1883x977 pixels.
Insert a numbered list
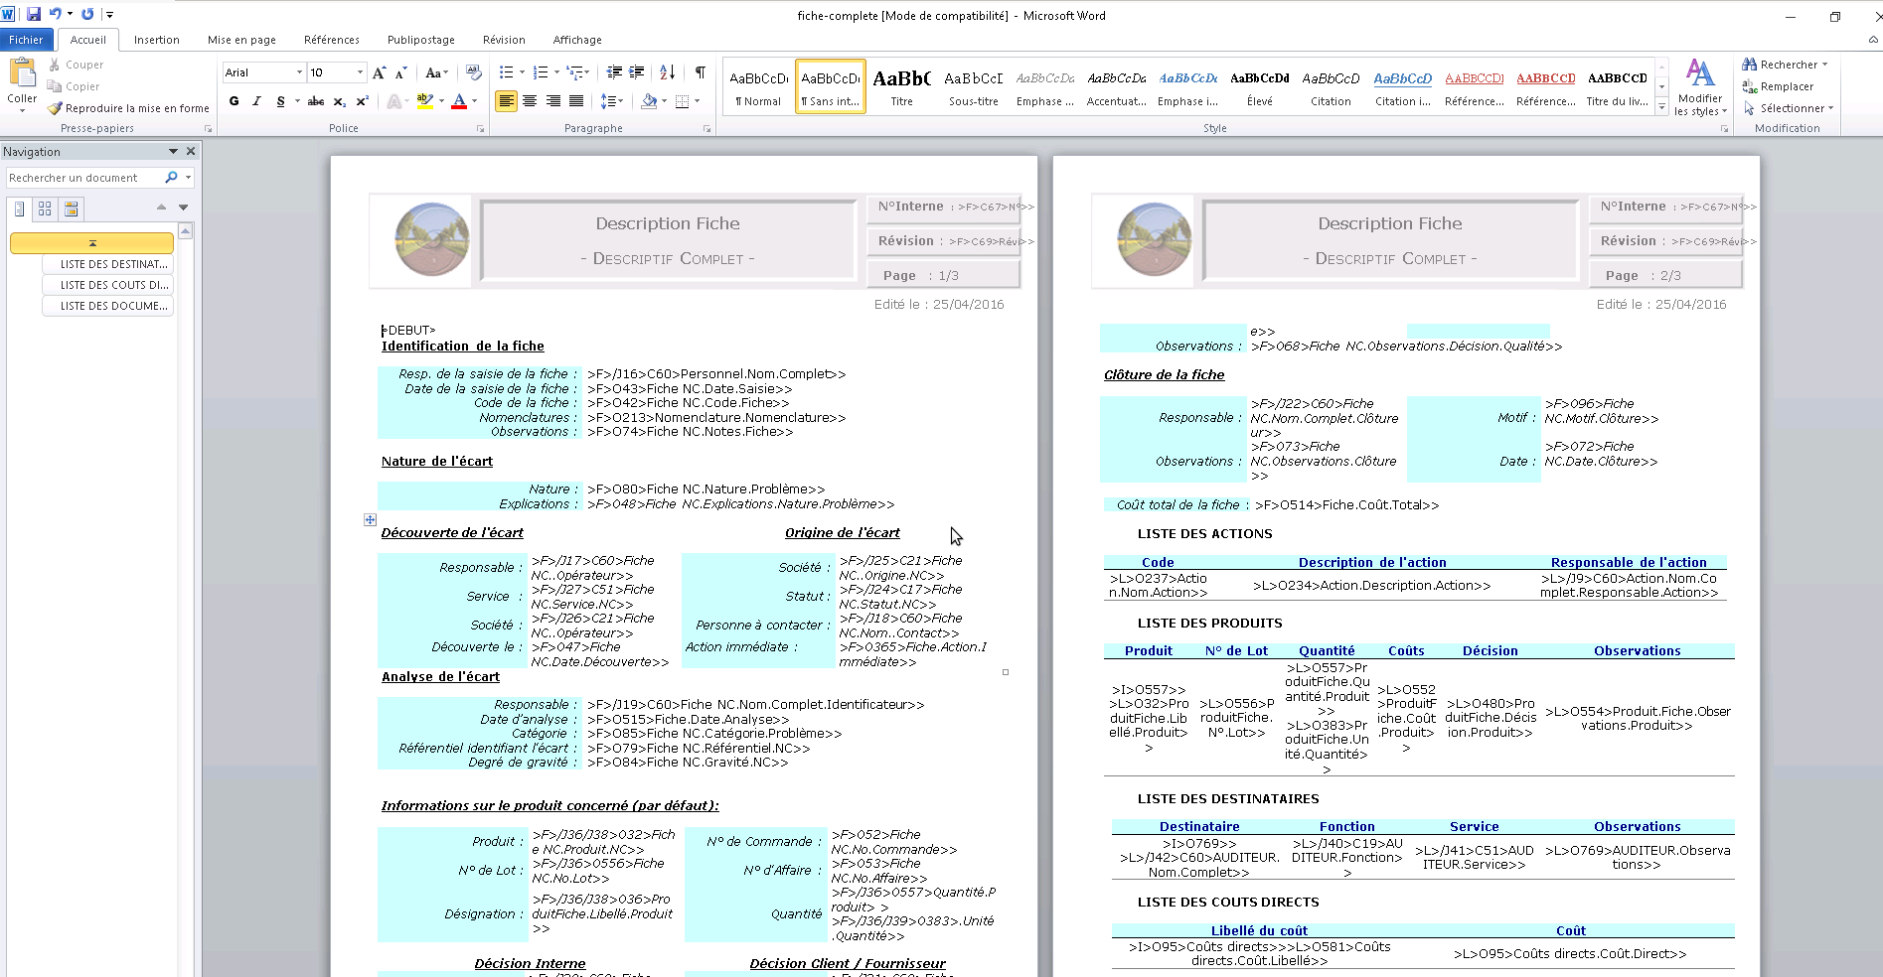click(x=540, y=72)
